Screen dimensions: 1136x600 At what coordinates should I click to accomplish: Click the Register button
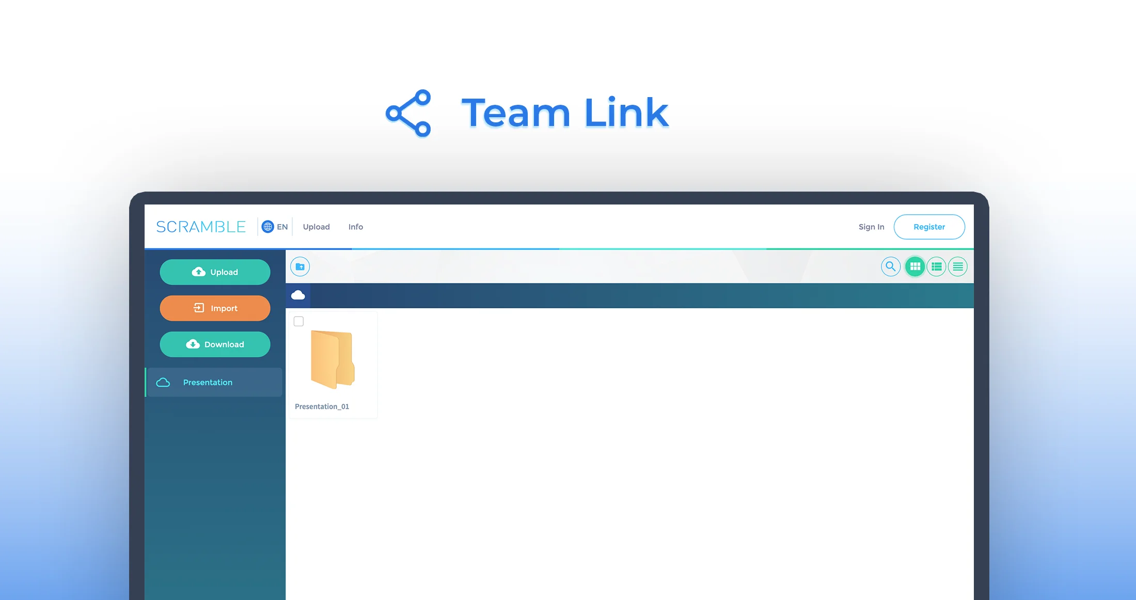tap(929, 227)
